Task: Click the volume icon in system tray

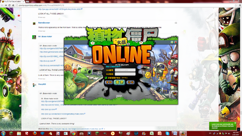Action: [230, 133]
